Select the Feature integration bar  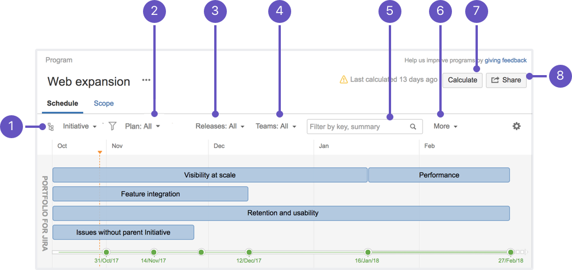point(150,194)
